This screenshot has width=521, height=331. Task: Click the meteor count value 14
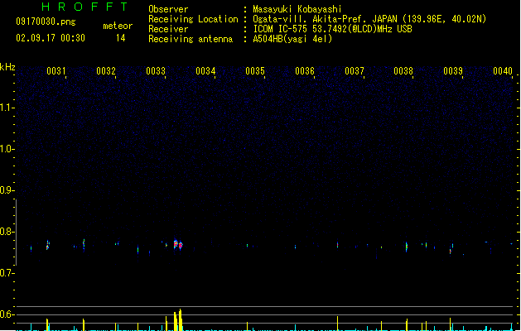(121, 38)
